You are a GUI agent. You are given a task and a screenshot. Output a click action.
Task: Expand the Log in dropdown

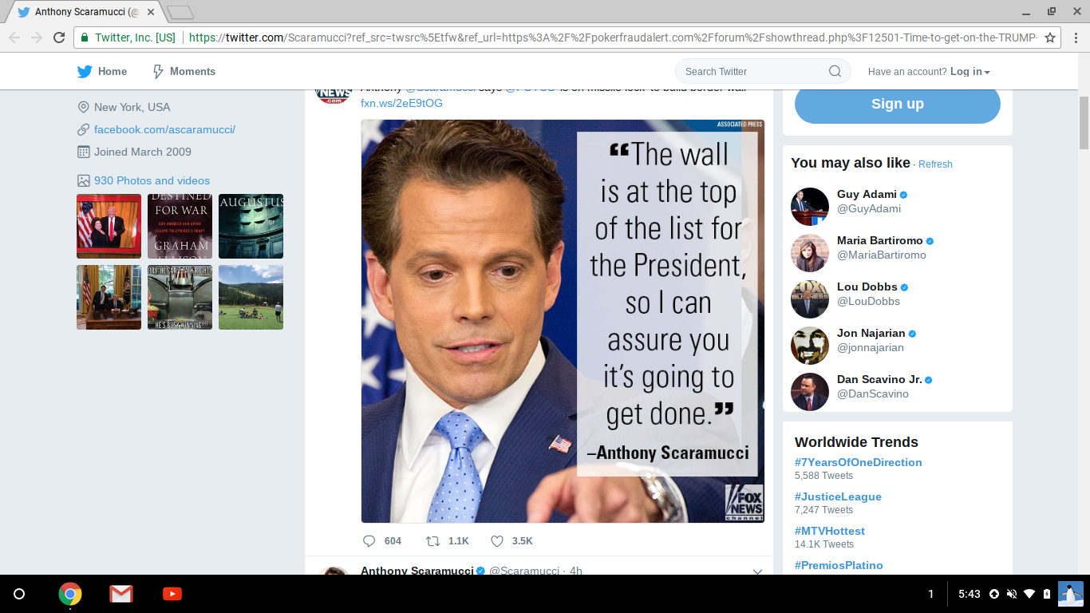click(x=970, y=71)
